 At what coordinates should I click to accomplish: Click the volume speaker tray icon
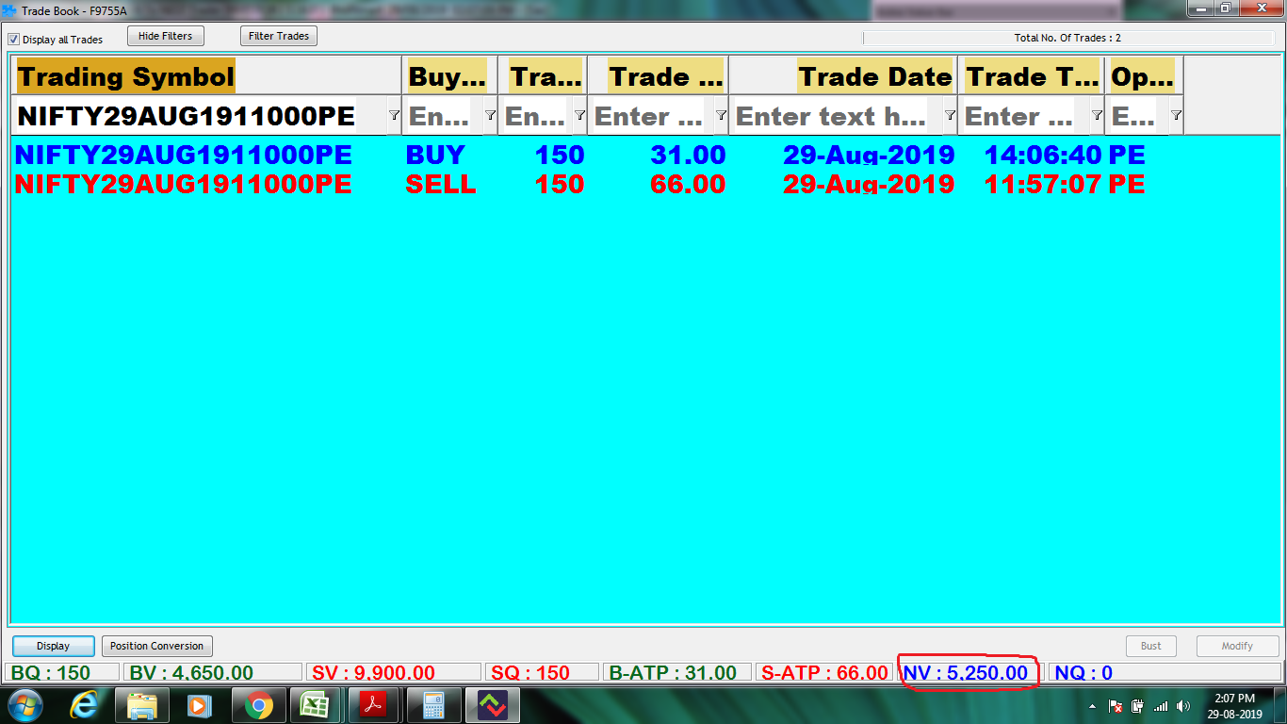pos(1183,705)
